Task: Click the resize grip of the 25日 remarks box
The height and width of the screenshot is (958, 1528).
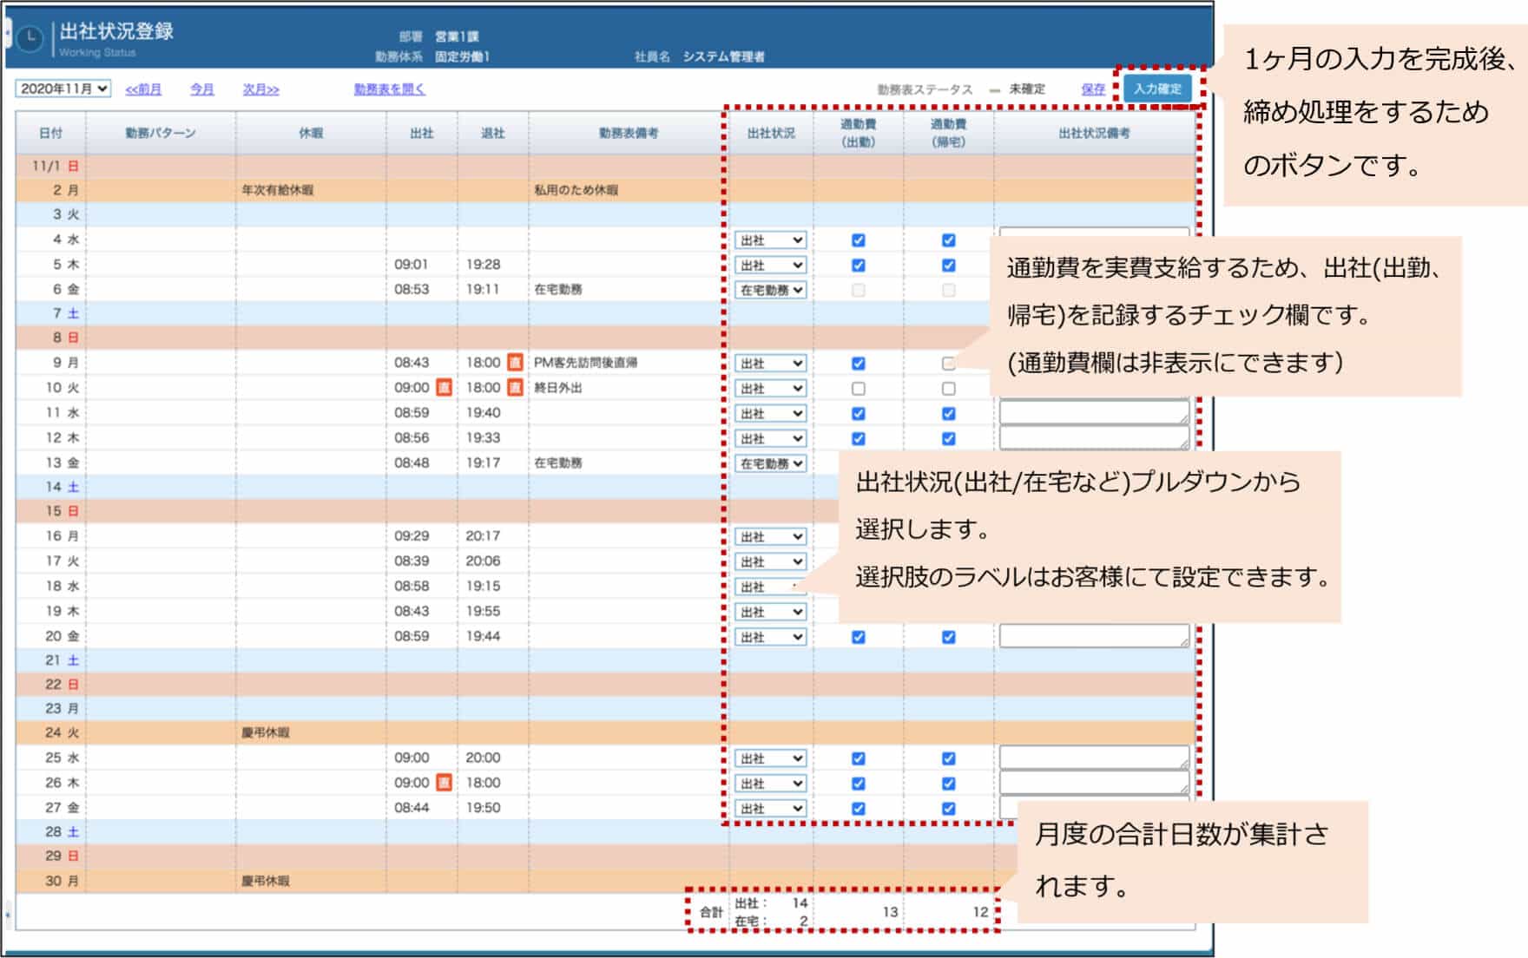Action: (x=1183, y=764)
